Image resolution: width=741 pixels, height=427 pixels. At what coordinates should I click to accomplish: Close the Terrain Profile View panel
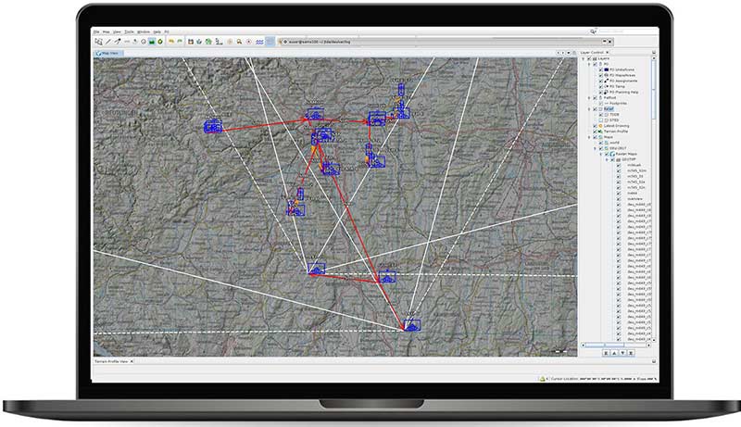tap(132, 358)
